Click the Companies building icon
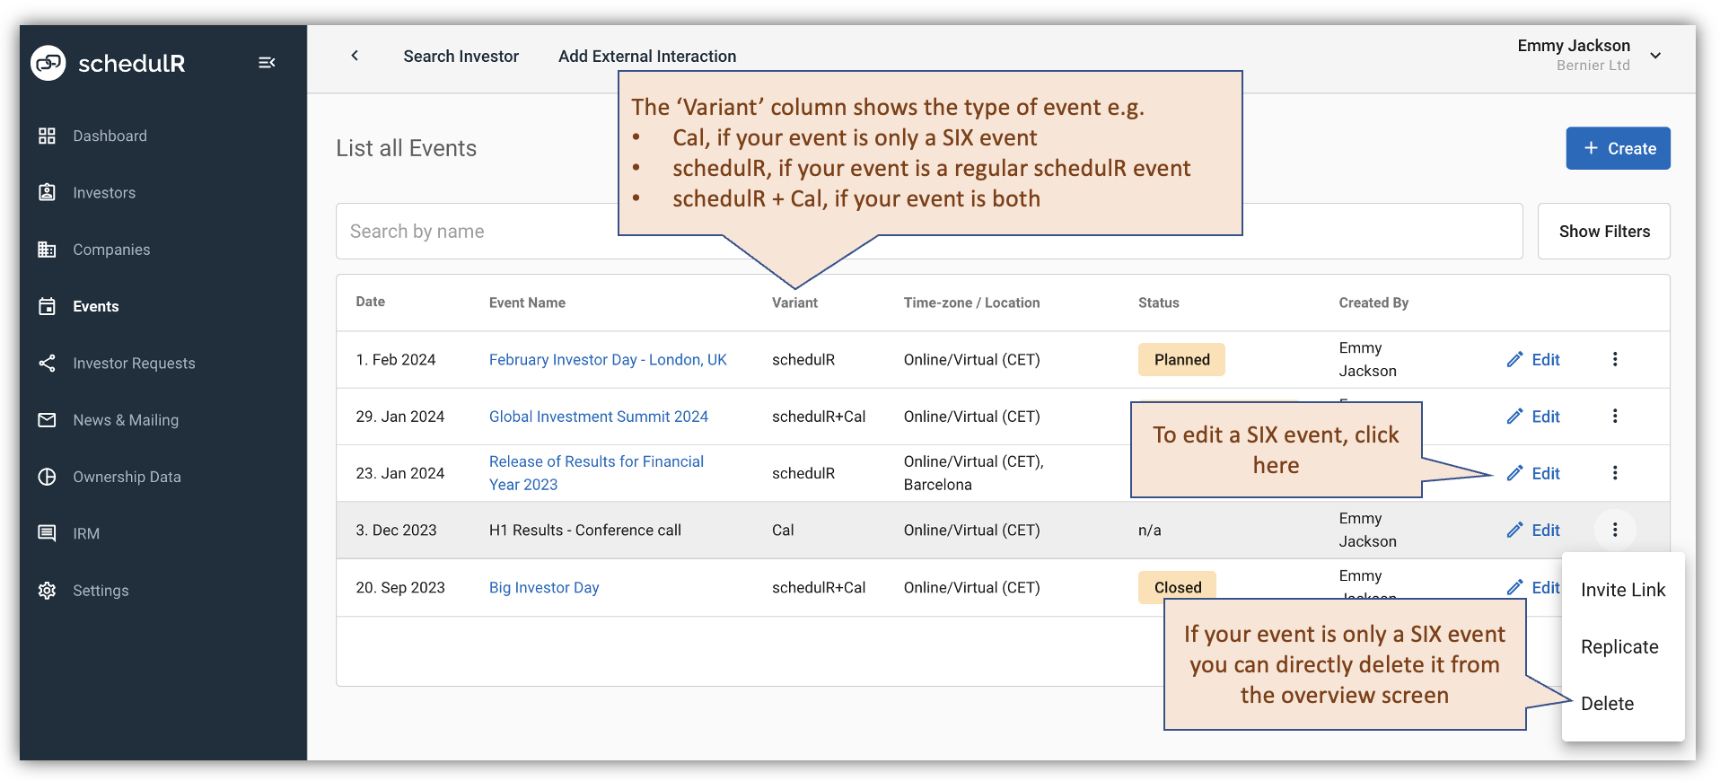The width and height of the screenshot is (1720, 781). (x=48, y=250)
